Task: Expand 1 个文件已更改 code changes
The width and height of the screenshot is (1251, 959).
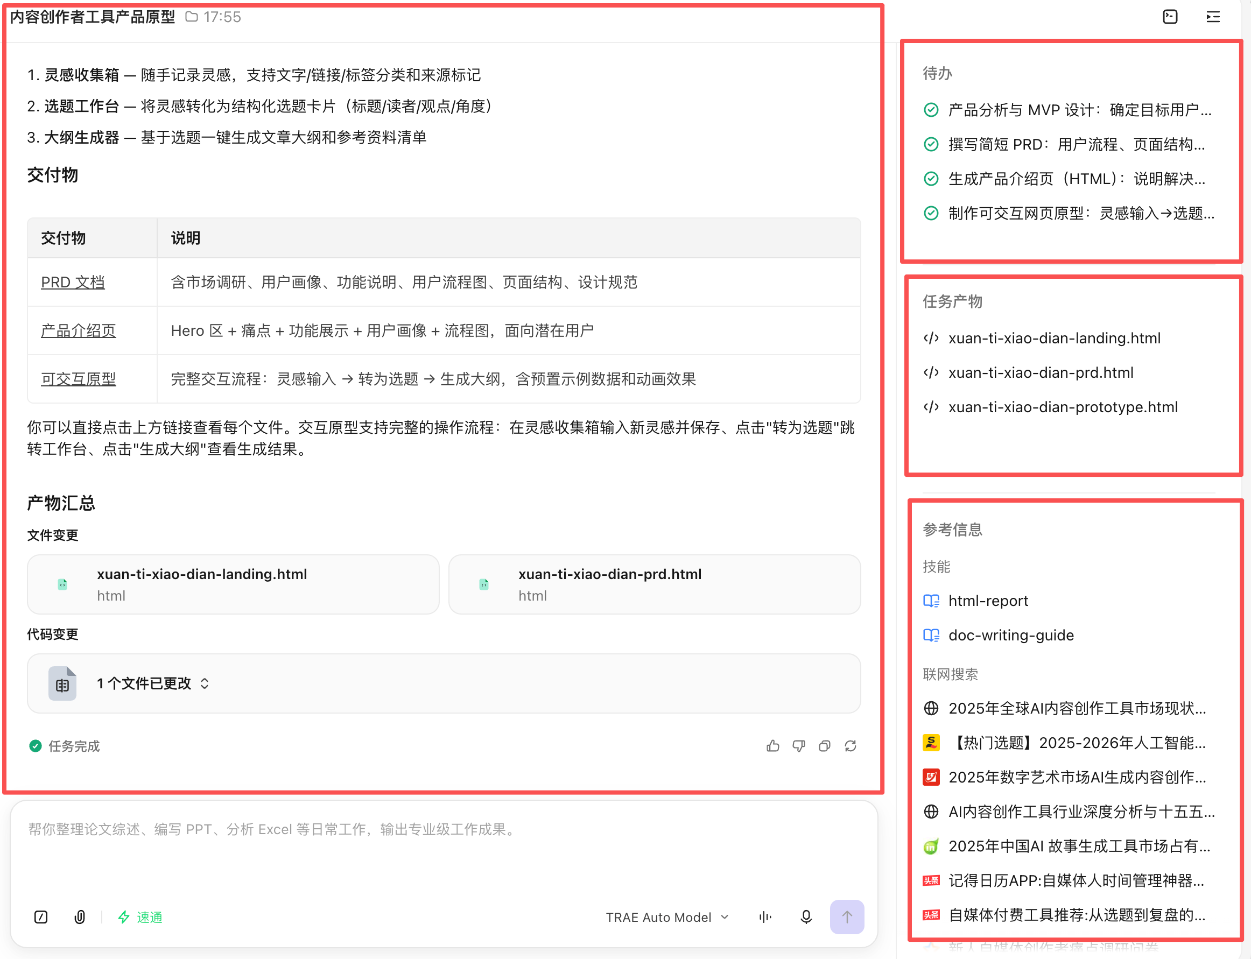Action: 444,683
